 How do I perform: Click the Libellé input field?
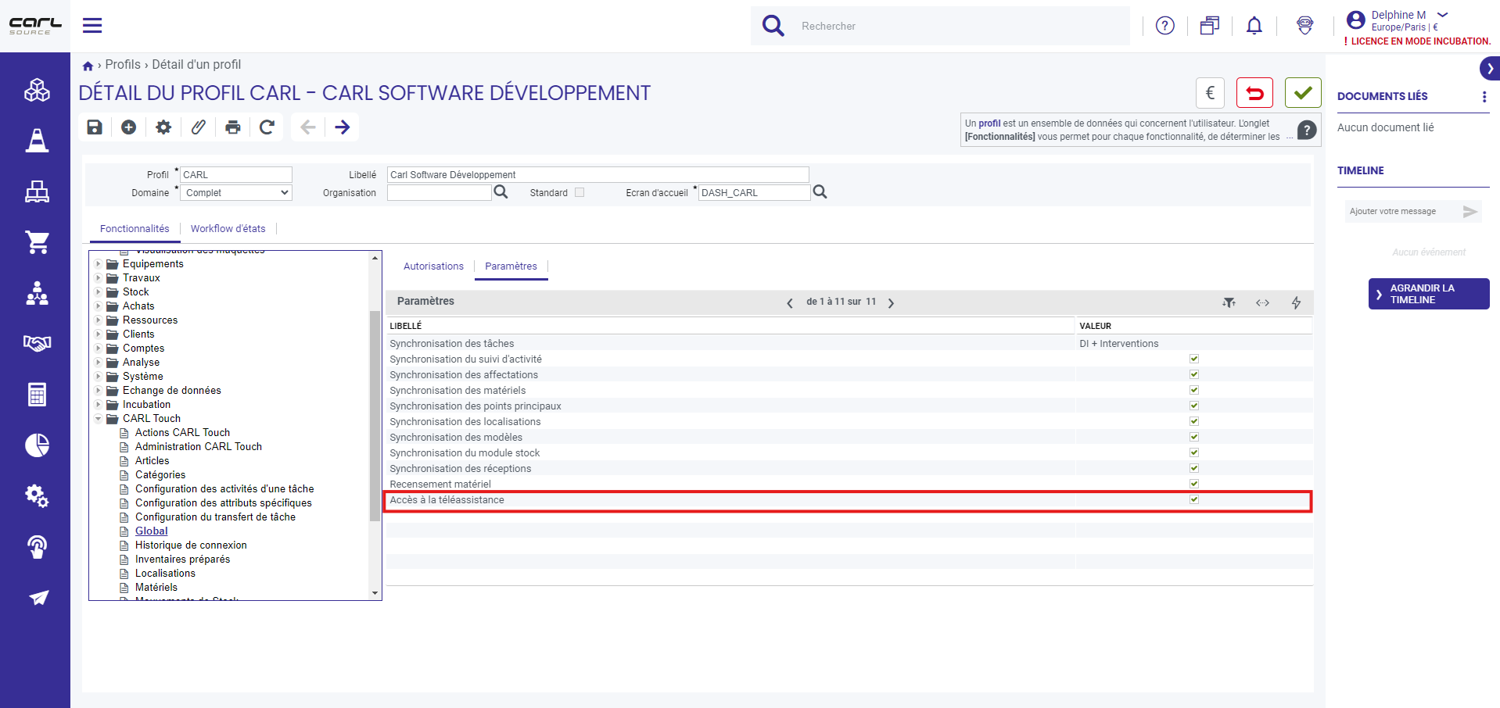coord(597,175)
